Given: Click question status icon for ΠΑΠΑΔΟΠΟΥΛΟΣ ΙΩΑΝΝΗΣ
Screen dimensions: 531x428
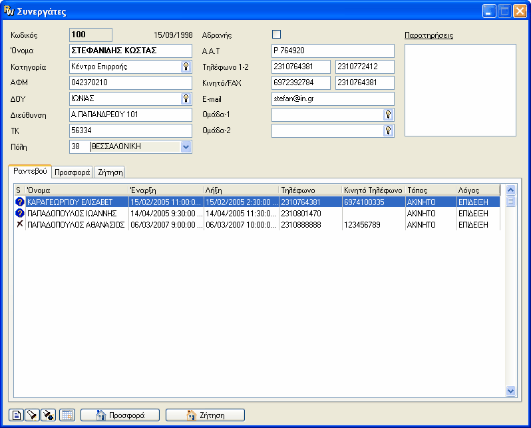Looking at the screenshot, I should (x=20, y=213).
